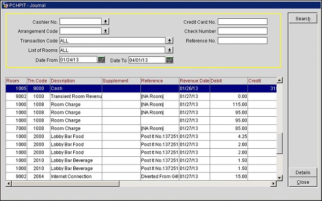The height and width of the screenshot is (201, 322).
Task: Open the List of Rooms selector
Action: pyautogui.click(x=169, y=50)
